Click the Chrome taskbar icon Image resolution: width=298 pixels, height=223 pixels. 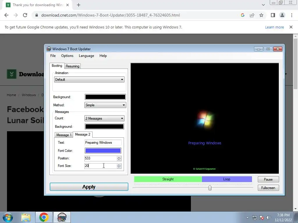point(44,217)
